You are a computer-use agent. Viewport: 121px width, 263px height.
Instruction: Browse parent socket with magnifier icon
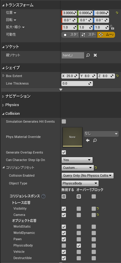pyautogui.click(x=88, y=55)
